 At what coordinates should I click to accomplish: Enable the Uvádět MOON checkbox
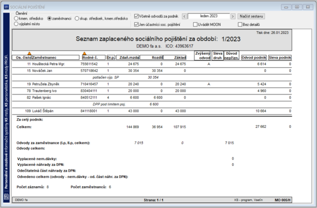tap(195, 24)
